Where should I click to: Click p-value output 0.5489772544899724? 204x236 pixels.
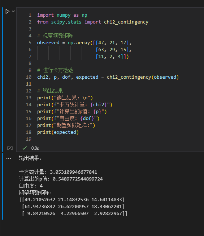pos(78,179)
